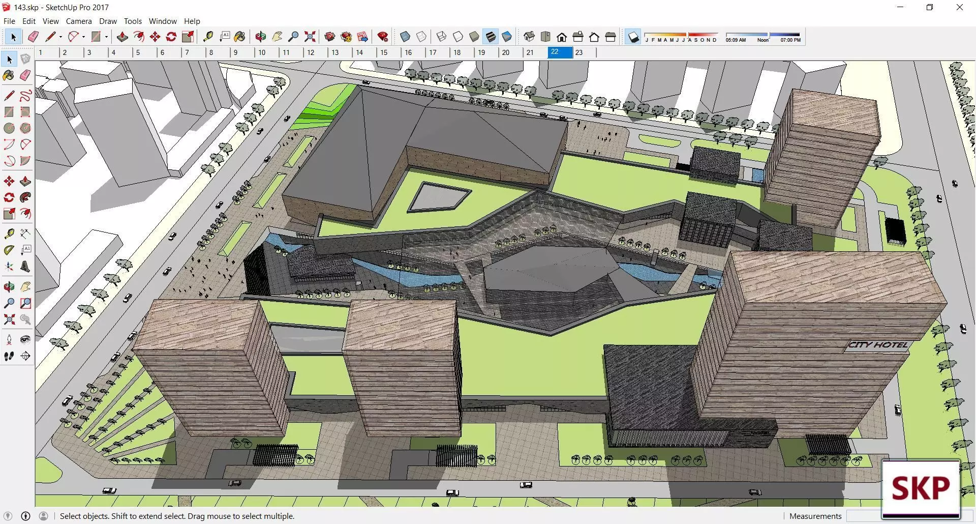Open the Extension Warehouse
Image resolution: width=976 pixels, height=524 pixels.
346,37
